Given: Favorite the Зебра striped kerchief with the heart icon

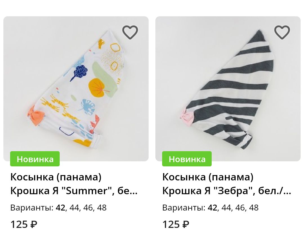Looking at the screenshot, I should [282, 32].
